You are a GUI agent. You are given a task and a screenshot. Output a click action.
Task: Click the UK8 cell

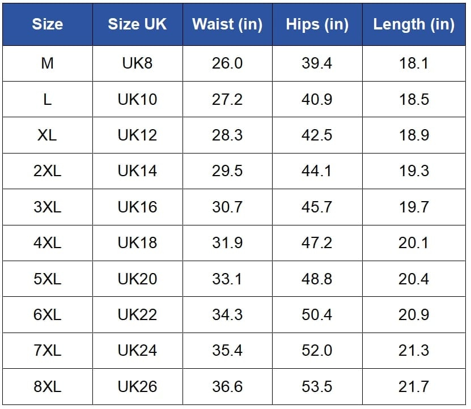[x=137, y=63]
